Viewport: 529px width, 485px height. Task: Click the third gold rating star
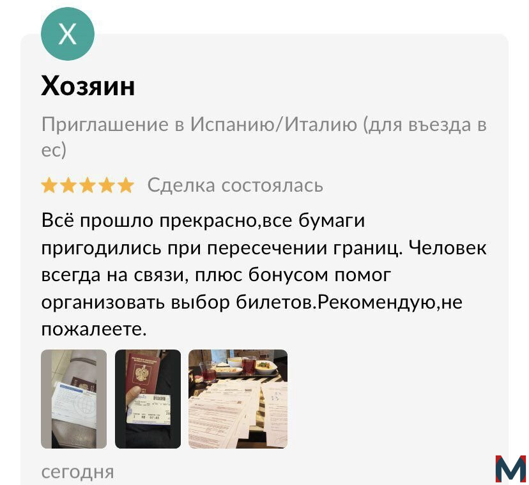coord(88,185)
